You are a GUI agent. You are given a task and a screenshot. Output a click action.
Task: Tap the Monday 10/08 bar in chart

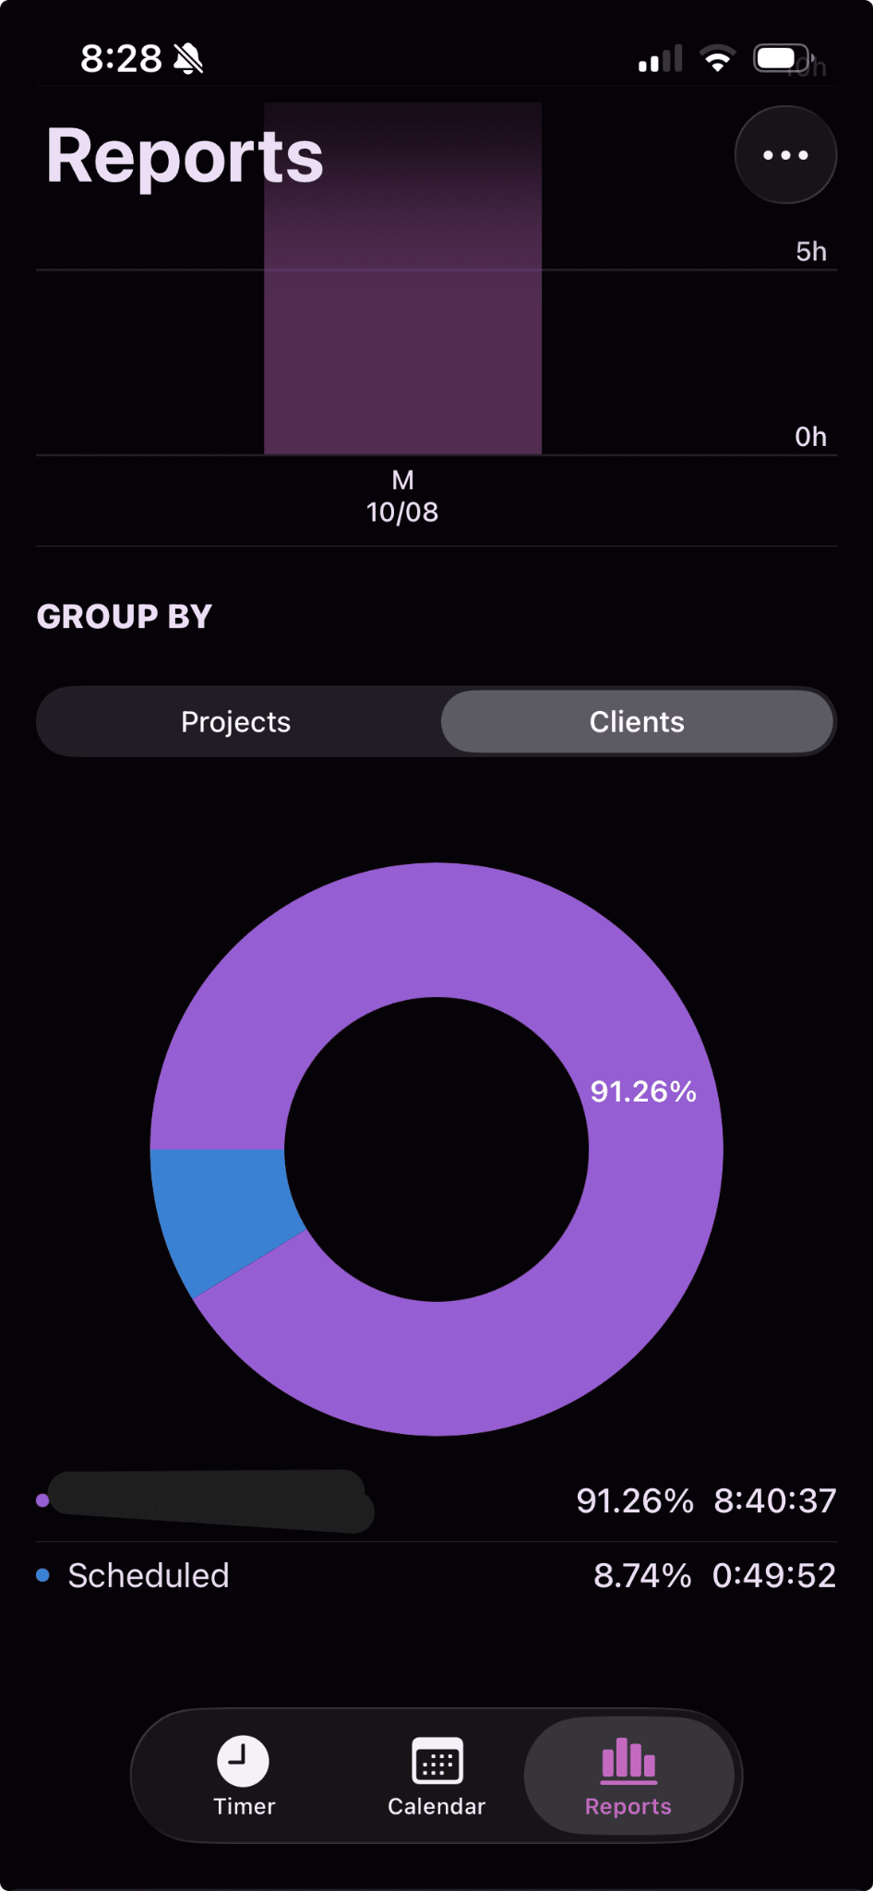(402, 279)
